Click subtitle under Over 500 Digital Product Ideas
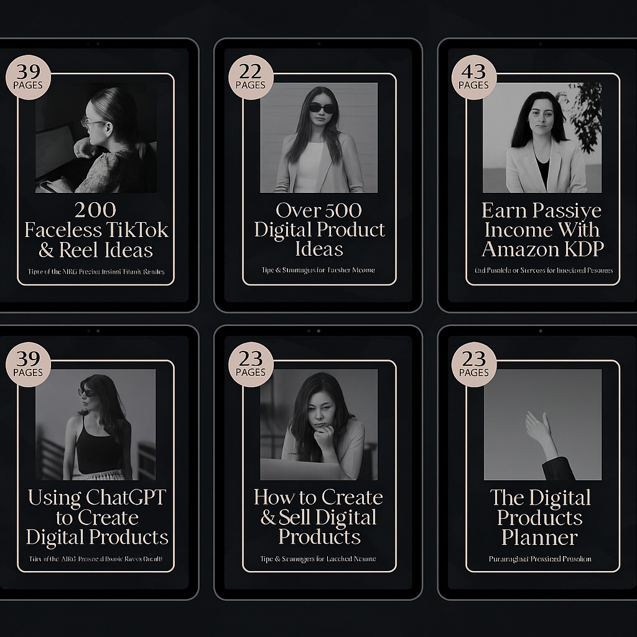 click(x=318, y=270)
